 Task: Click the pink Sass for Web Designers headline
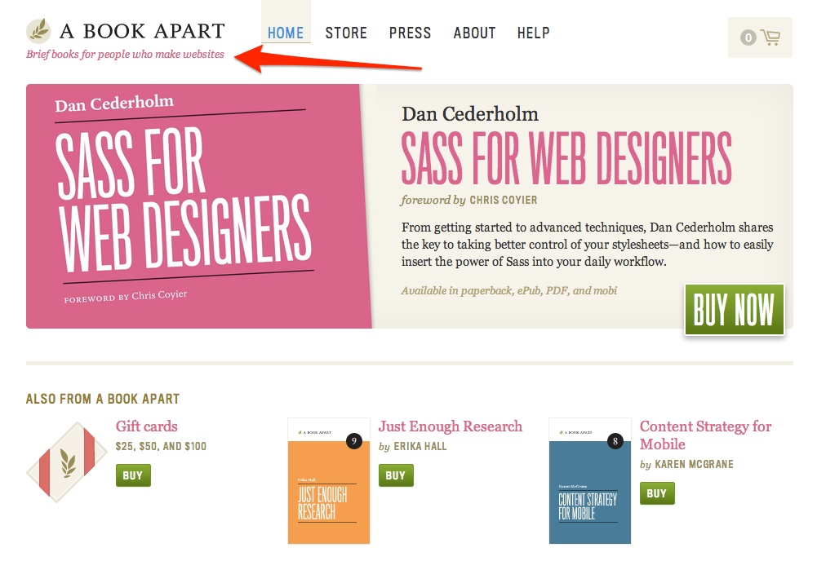[566, 157]
